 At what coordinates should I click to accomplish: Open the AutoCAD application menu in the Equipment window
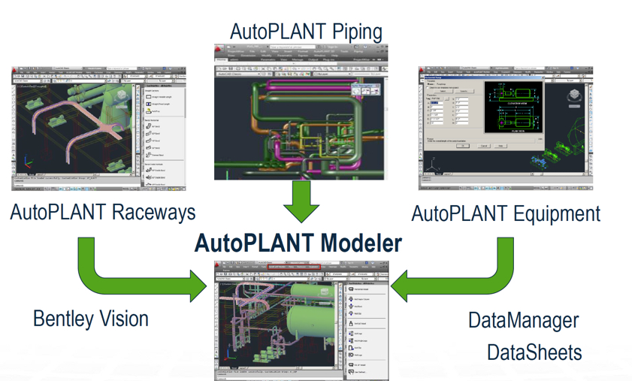tap(421, 69)
